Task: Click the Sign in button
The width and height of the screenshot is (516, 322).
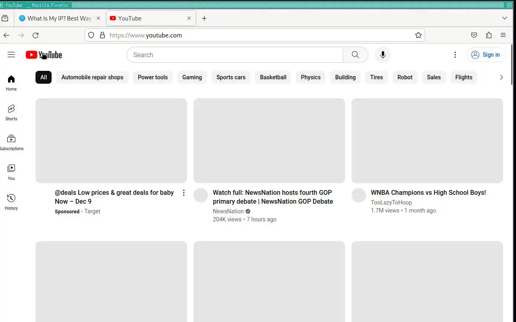Action: coord(486,55)
